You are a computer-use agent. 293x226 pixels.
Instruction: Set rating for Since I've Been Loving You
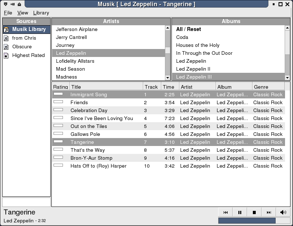[x=58, y=118]
